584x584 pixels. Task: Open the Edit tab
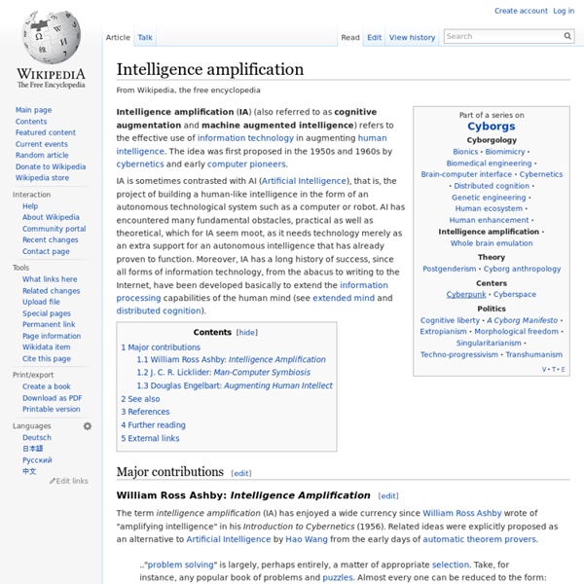[375, 37]
